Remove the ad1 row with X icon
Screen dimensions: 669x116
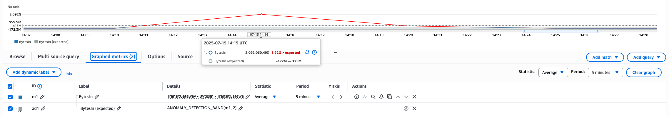[x=414, y=108]
